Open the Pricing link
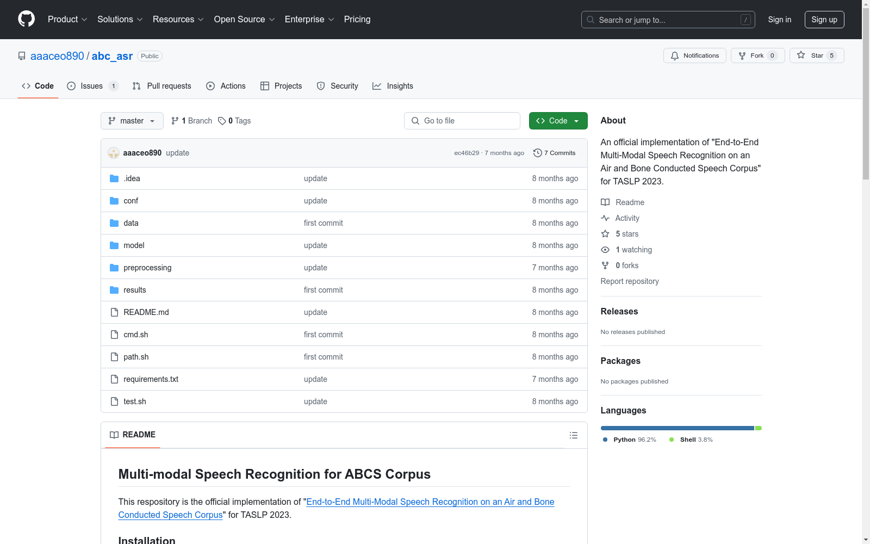 357,19
